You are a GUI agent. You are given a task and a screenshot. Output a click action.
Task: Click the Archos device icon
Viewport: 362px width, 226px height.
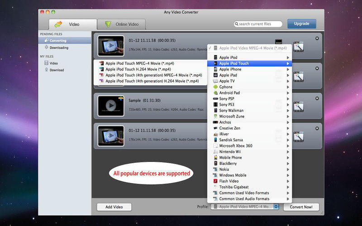pos(215,122)
